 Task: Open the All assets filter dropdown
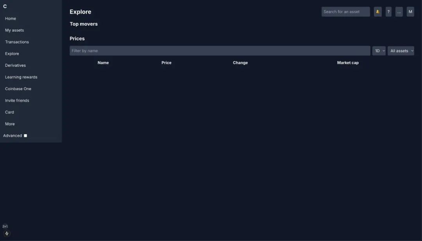click(401, 51)
